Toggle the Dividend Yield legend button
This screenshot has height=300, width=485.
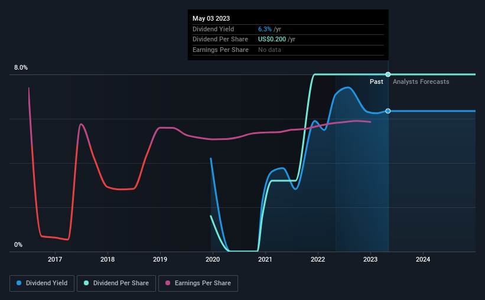pyautogui.click(x=42, y=283)
